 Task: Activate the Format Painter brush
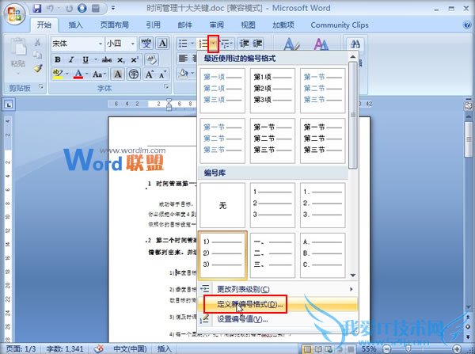point(38,68)
